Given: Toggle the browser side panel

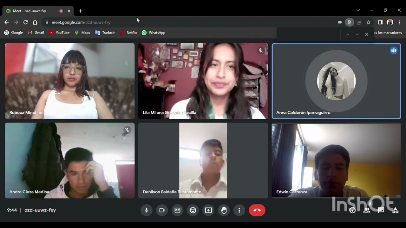Looking at the screenshot, I should pos(380,22).
